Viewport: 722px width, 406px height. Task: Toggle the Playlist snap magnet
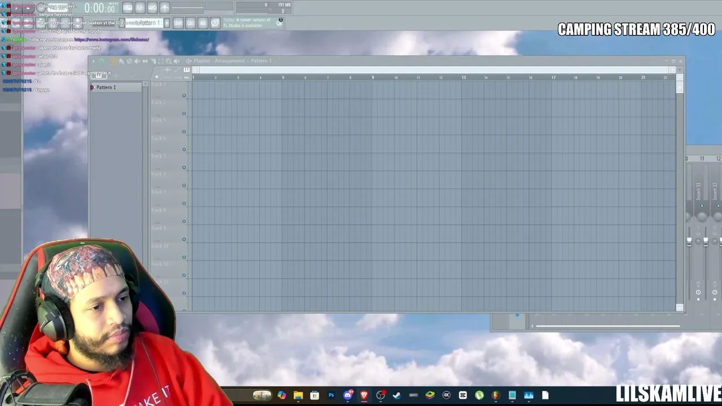coord(100,61)
